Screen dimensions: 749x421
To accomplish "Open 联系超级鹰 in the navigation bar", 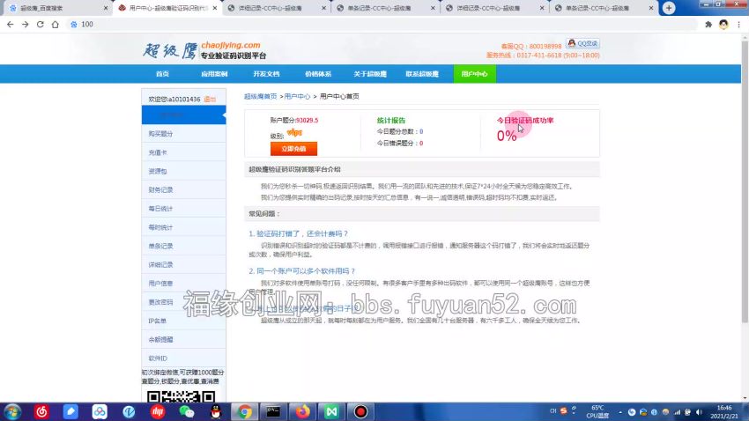I will pyautogui.click(x=422, y=74).
